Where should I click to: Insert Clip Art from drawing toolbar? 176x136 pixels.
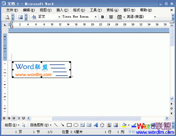coord(109,125)
